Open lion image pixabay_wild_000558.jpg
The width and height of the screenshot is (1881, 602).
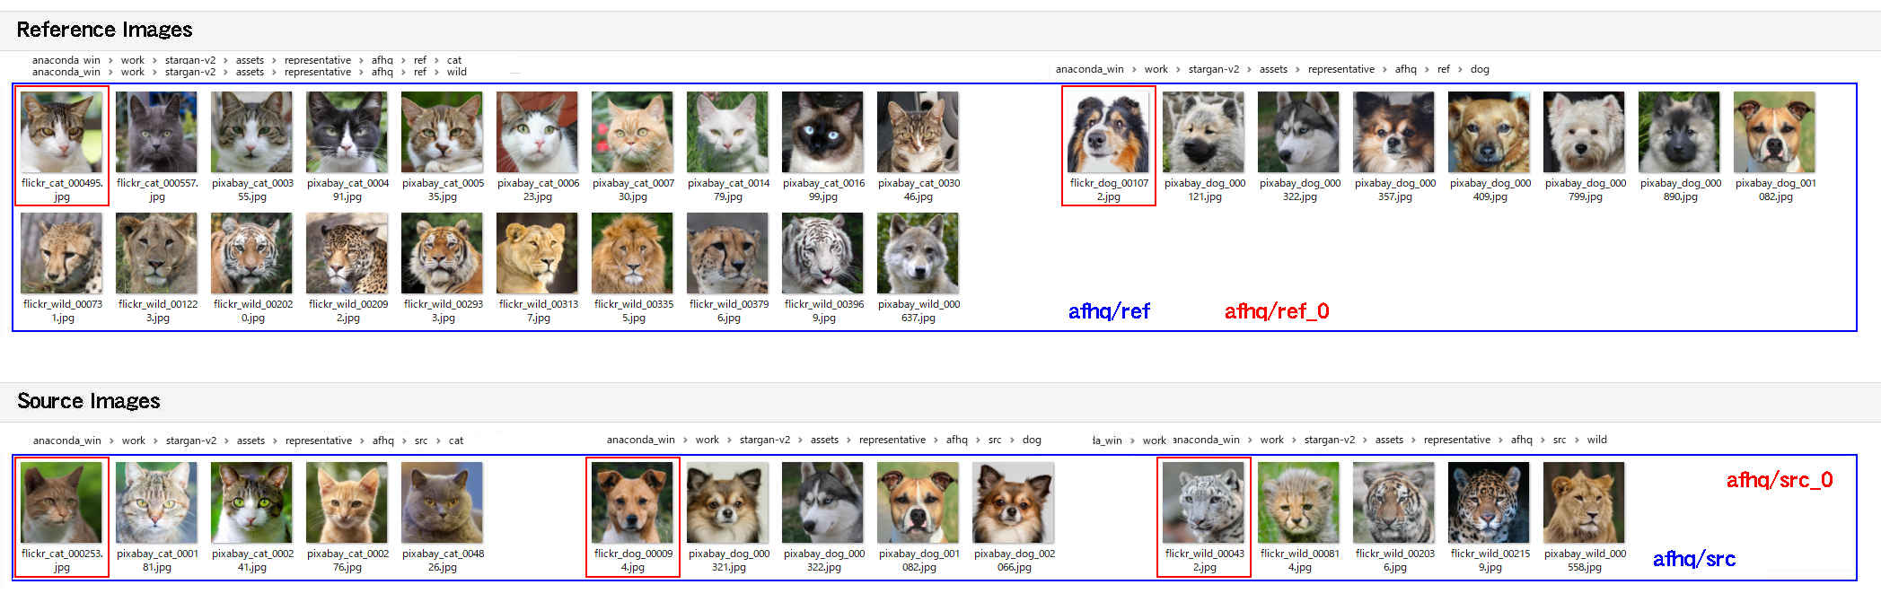tap(1584, 503)
